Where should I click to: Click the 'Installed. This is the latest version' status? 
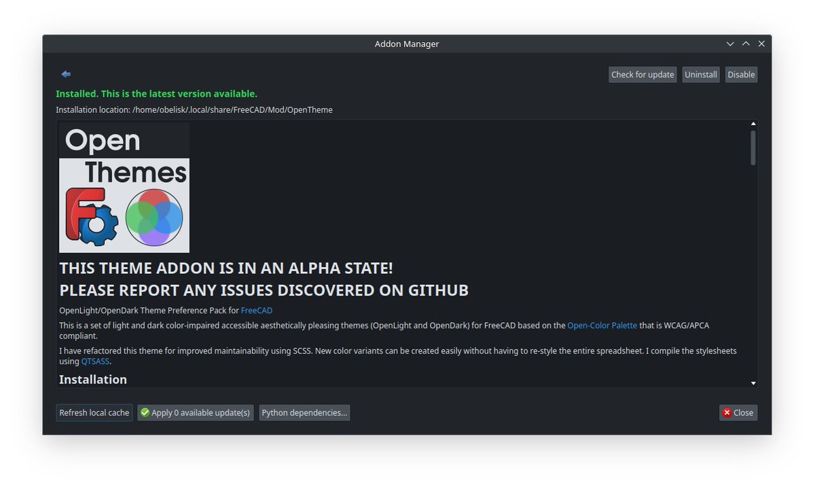click(x=156, y=94)
